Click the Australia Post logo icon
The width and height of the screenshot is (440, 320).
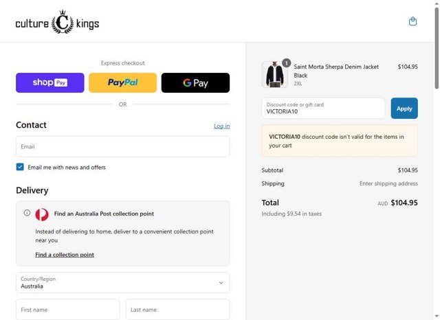(42, 215)
